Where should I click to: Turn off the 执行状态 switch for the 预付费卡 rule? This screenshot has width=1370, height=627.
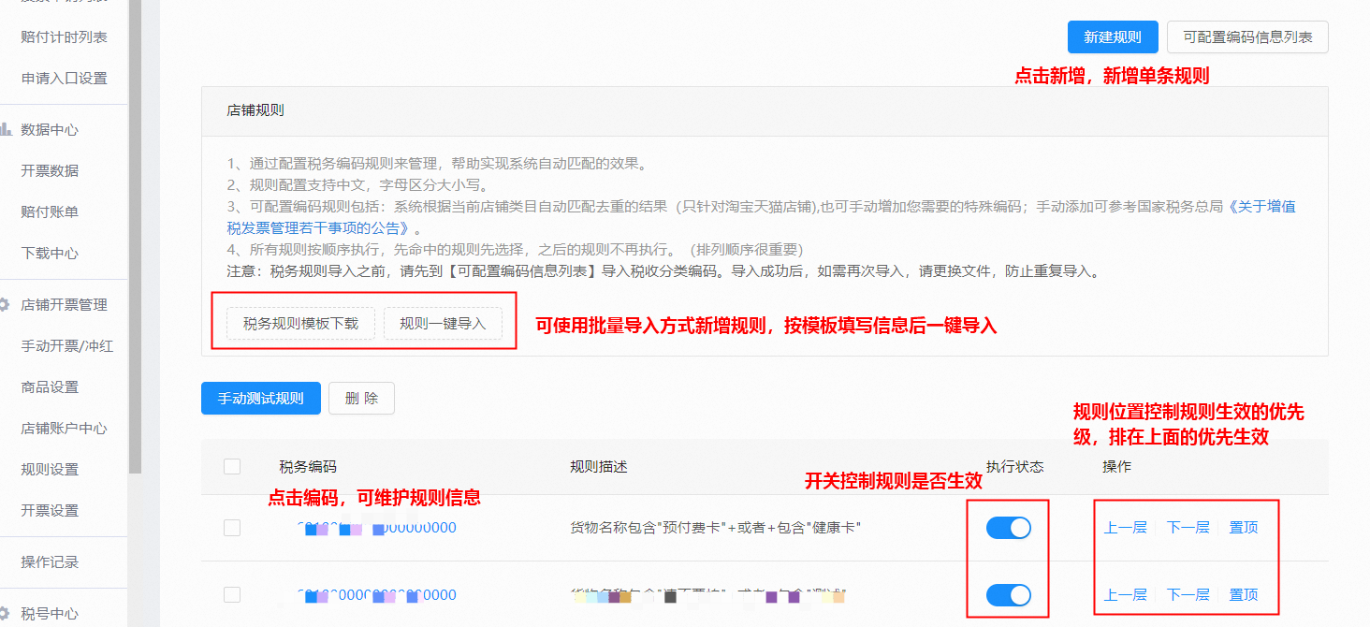pyautogui.click(x=1009, y=528)
